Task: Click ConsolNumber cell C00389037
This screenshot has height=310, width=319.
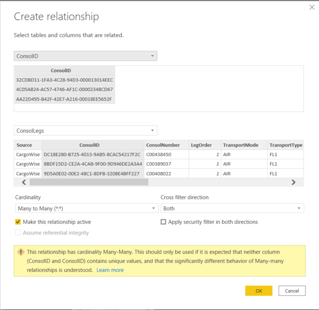Action: pyautogui.click(x=167, y=164)
